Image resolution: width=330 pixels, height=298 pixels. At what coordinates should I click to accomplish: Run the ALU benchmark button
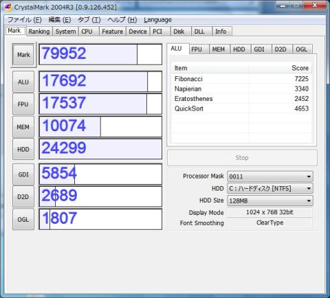(23, 82)
